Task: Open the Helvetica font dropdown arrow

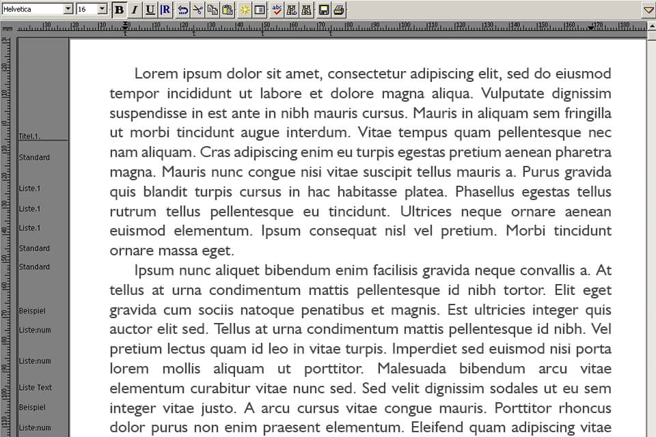Action: (68, 9)
